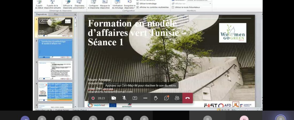The height and width of the screenshot is (120, 294).
Task: Select slide 1 thumbnail
Action: 55,27
